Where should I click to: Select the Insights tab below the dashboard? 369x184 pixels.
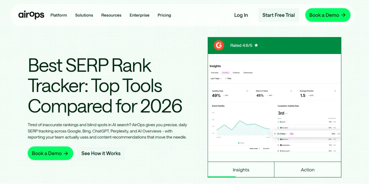click(241, 170)
